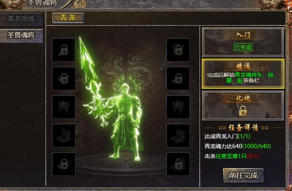Screen dimensions: 292x191
Task: Click the top-left locked equipment slot
Action: [64, 50]
